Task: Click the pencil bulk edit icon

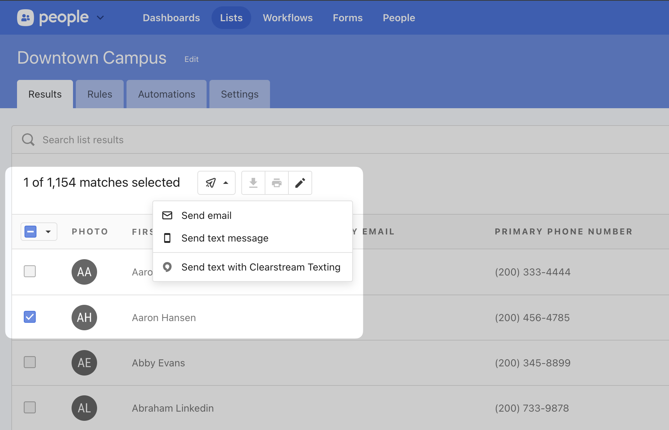Action: (x=300, y=183)
